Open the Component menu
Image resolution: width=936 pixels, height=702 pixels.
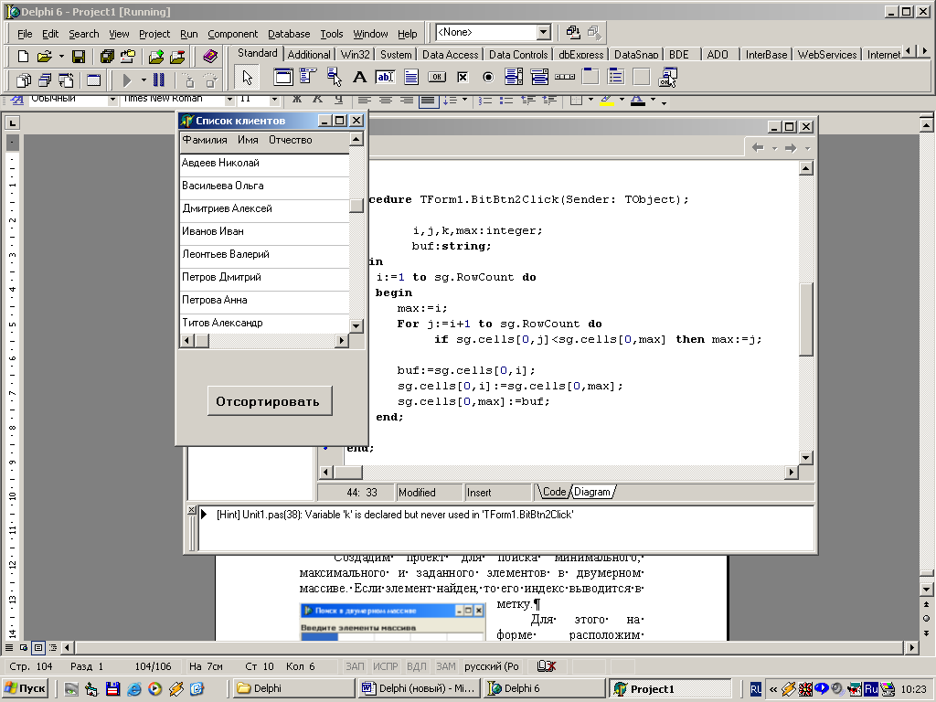233,34
